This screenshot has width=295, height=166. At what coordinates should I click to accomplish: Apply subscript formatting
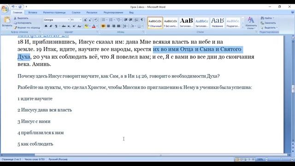coord(69,26)
